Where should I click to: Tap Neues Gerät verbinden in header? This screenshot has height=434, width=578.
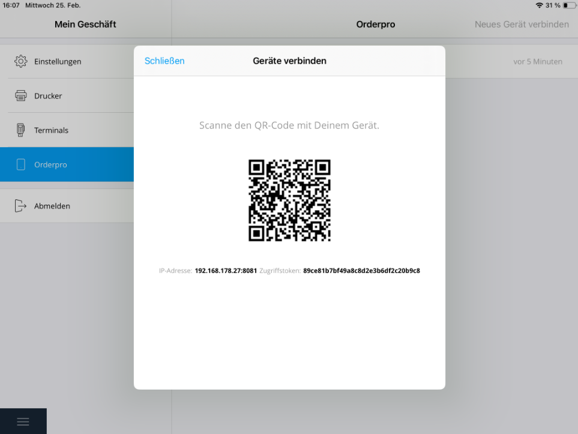pos(522,25)
